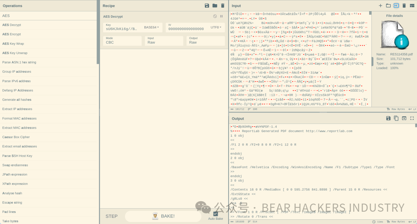Image resolution: width=417 pixels, height=224 pixels.
Task: Choose Caesar Box Cipher operation
Action: pos(16,137)
